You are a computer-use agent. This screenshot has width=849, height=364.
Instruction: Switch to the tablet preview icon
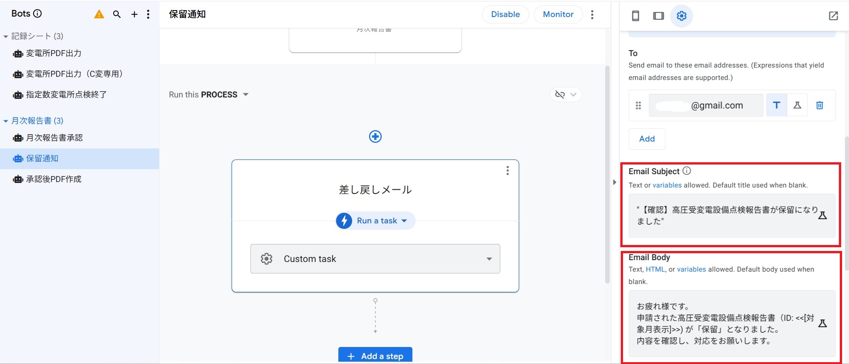[658, 16]
